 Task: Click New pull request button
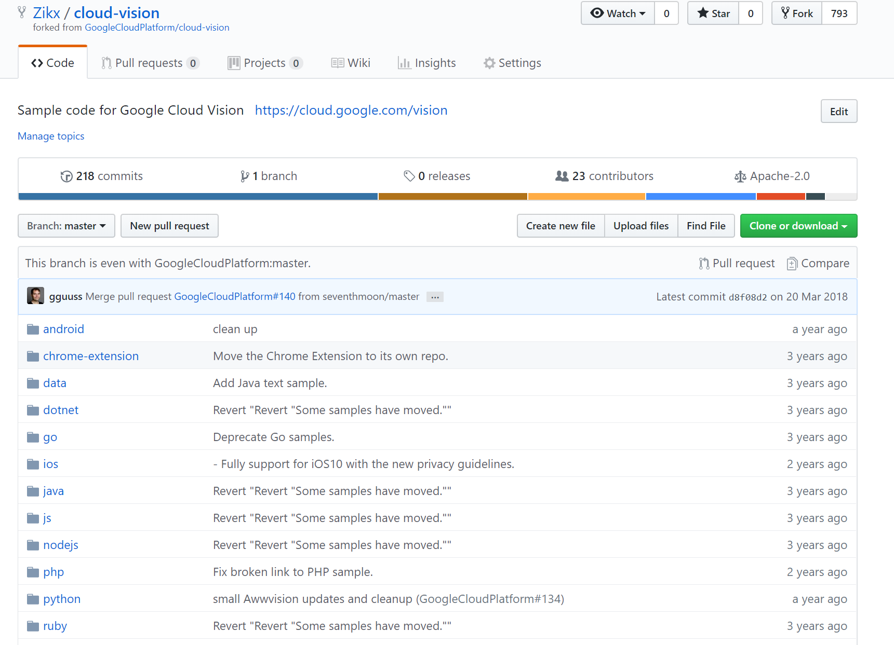[169, 226]
